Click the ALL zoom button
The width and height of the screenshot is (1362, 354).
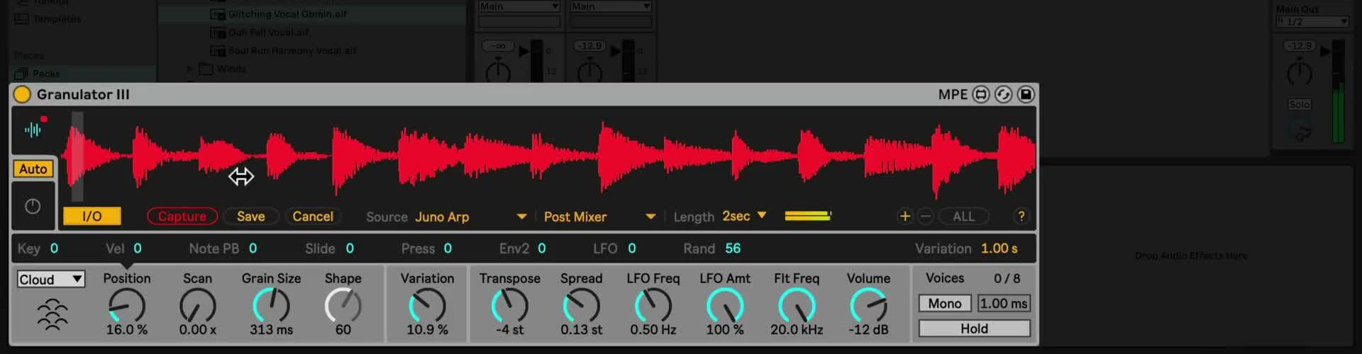pos(963,217)
